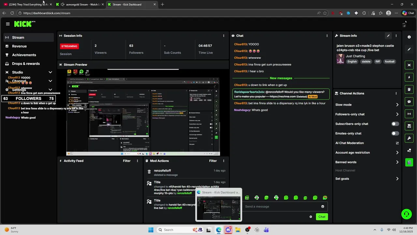The width and height of the screenshot is (417, 235).
Task: Switch to YouTube browser tab
Action: pyautogui.click(x=28, y=5)
